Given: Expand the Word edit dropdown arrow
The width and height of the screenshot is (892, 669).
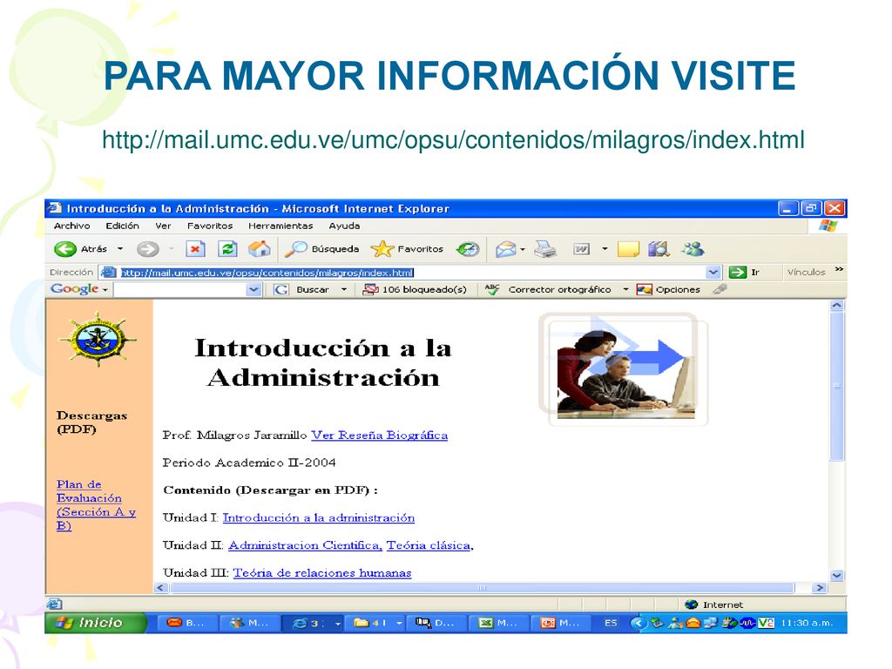Looking at the screenshot, I should pyautogui.click(x=605, y=249).
